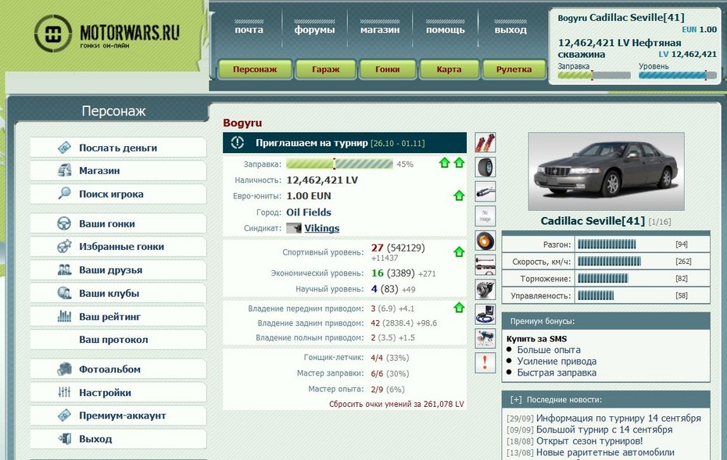Open Ваш протокол from sidebar

[x=118, y=340]
